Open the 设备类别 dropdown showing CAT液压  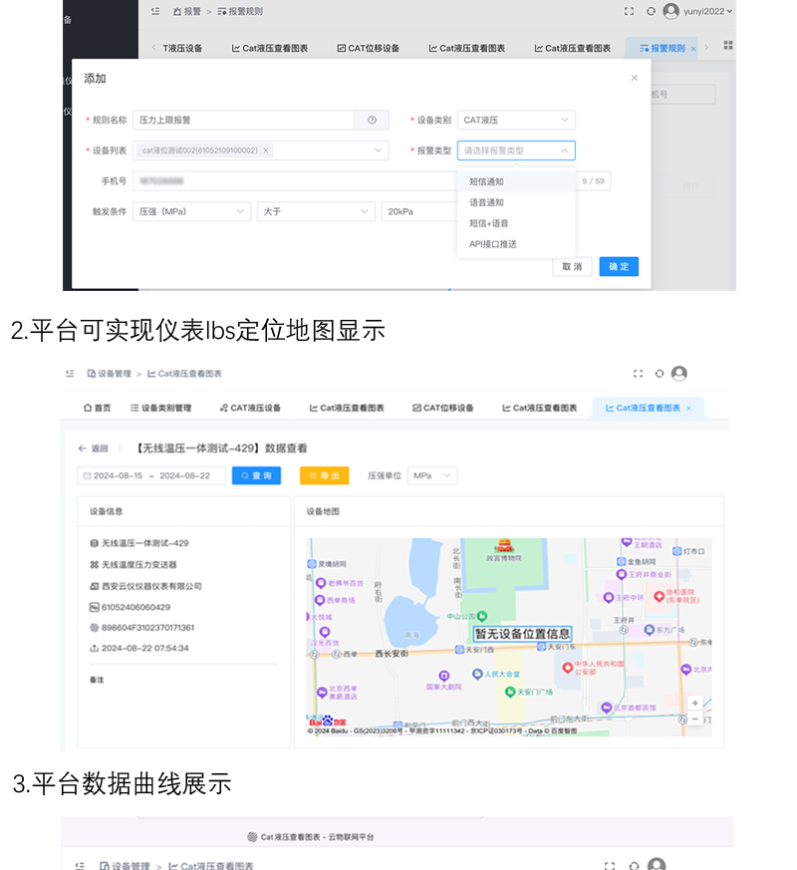click(516, 121)
